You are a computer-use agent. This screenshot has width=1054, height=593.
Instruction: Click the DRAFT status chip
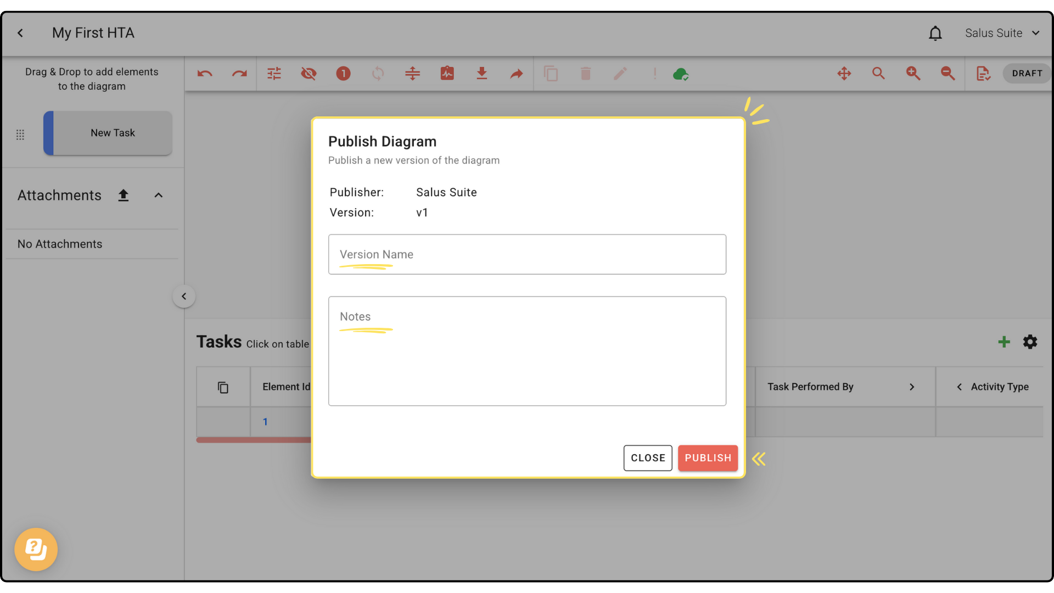(x=1027, y=74)
